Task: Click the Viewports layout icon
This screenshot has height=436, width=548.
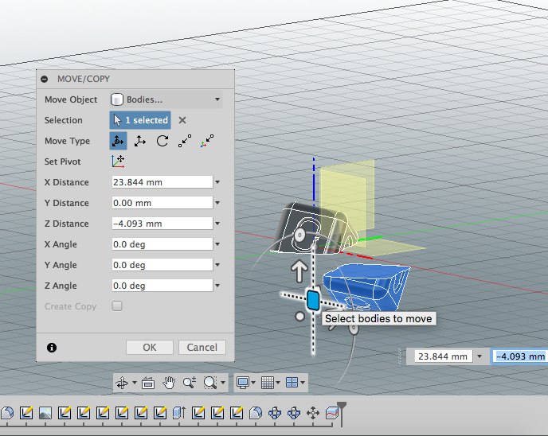Action: pyautogui.click(x=292, y=383)
